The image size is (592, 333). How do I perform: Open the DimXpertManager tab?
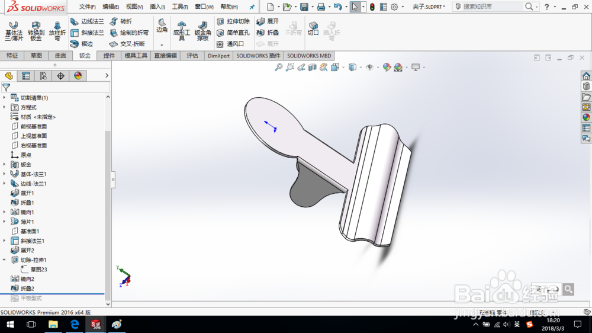61,76
